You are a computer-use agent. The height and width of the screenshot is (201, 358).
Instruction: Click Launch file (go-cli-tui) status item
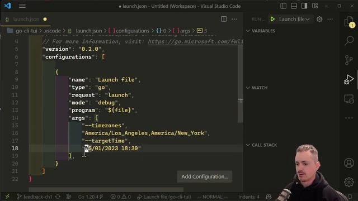tap(164, 197)
